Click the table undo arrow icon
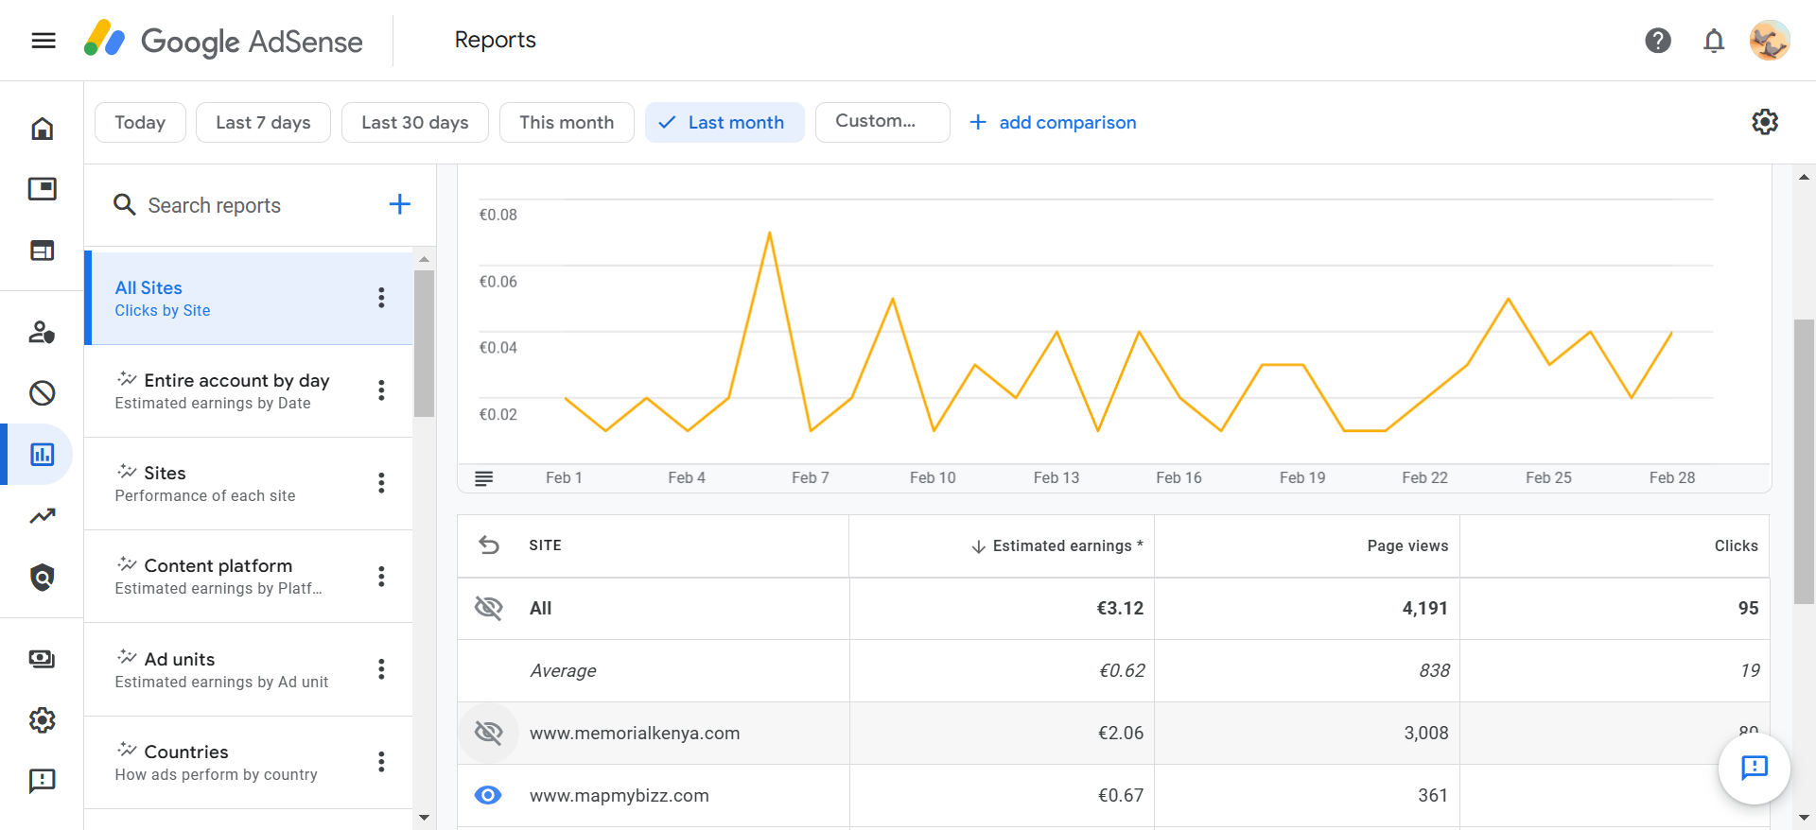1816x830 pixels. (x=489, y=545)
